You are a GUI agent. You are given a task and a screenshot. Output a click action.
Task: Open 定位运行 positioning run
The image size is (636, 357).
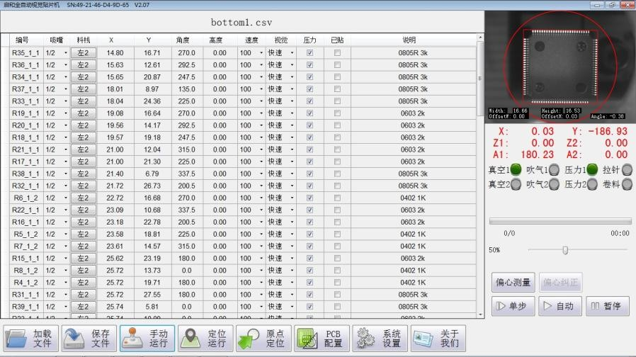point(205,338)
